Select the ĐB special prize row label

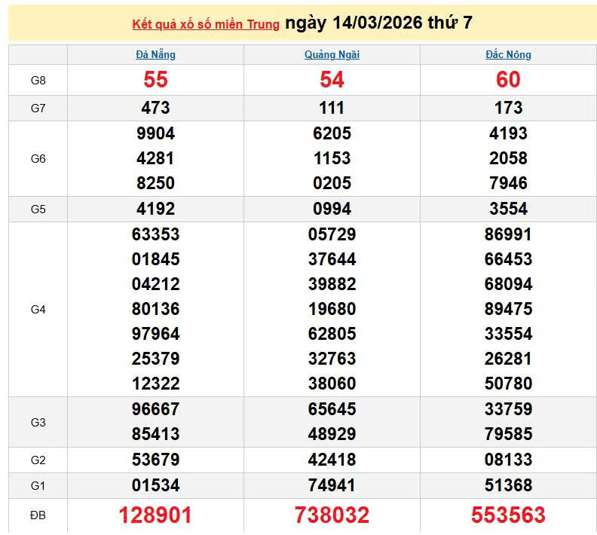38,515
